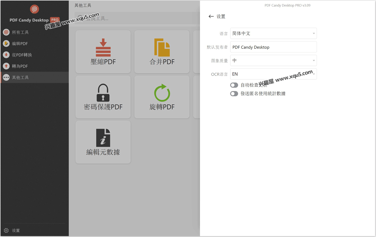376x237 pixels.
Task: Click the PDF Candy lollipop logo
Action: [34, 9]
